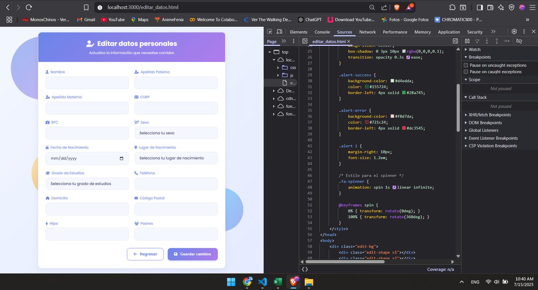Click the inspect element picker icon
538x290 pixels.
269,31
